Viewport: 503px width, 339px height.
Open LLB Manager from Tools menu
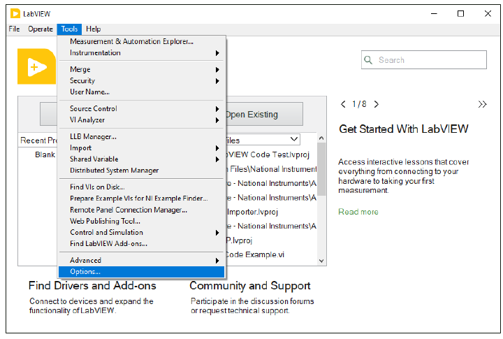[x=141, y=137]
